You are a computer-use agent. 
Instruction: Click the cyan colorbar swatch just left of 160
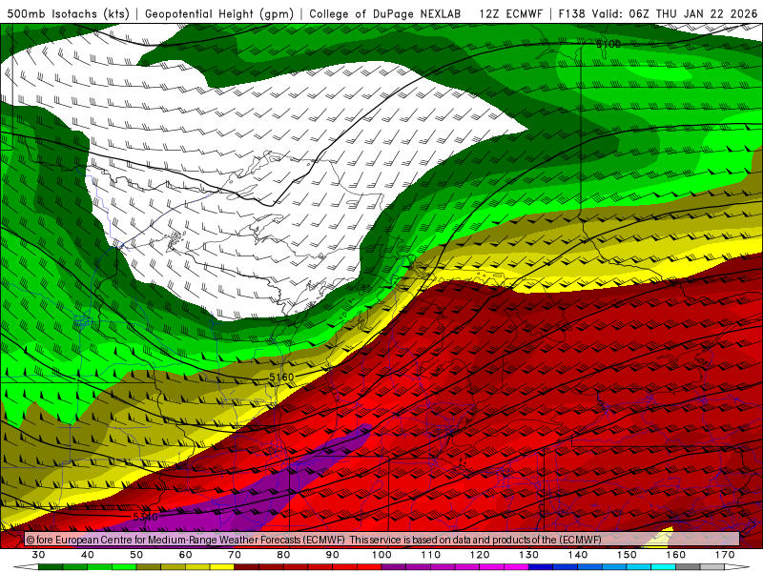(663, 567)
